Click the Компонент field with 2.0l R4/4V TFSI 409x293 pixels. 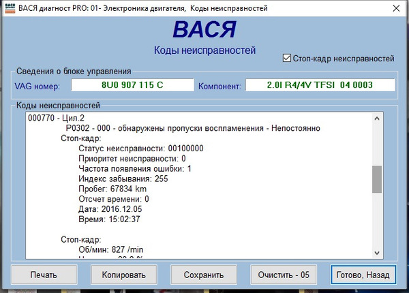[320, 86]
